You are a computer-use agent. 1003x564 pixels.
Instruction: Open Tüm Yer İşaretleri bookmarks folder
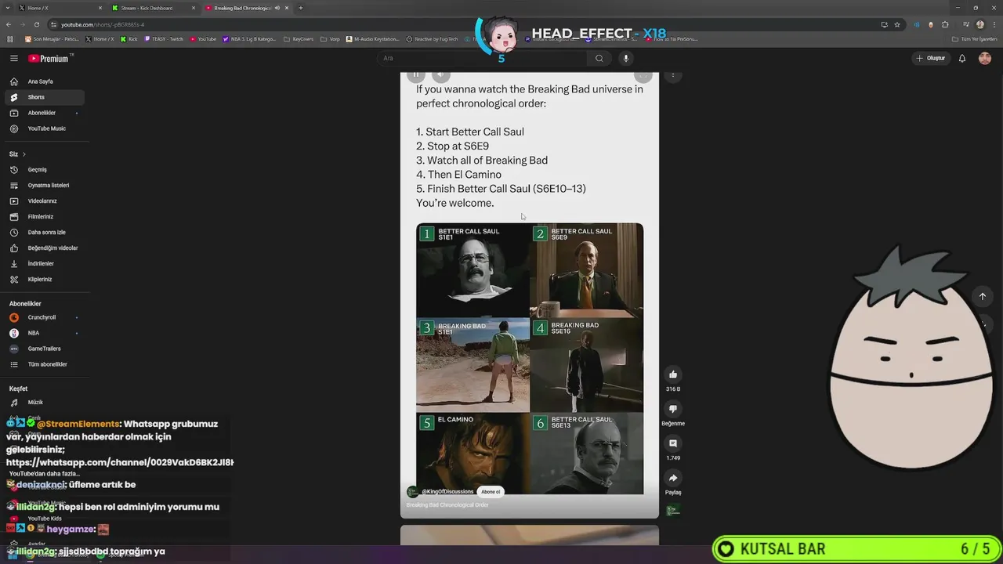coord(975,38)
